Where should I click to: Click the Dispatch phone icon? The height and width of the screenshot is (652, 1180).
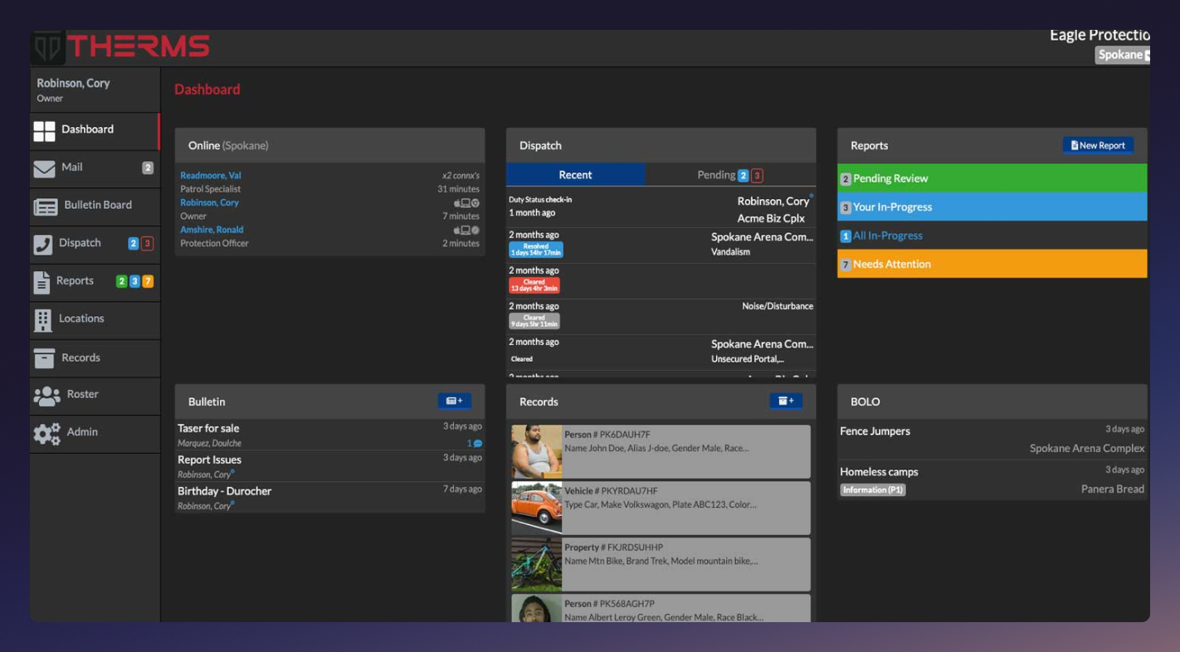point(43,243)
